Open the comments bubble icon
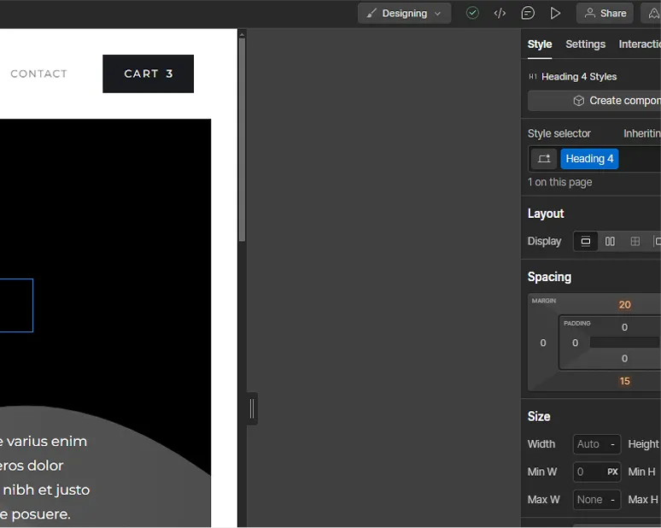Image resolution: width=661 pixels, height=528 pixels. tap(528, 14)
